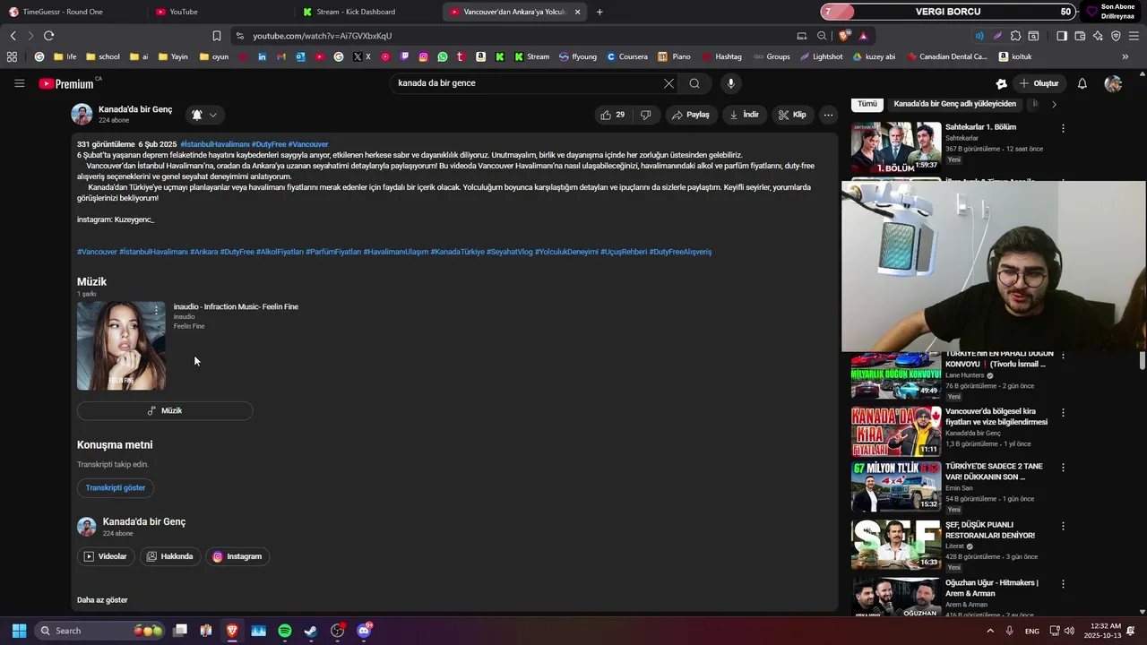
Task: Select the Tümü filter chip
Action: click(867, 104)
